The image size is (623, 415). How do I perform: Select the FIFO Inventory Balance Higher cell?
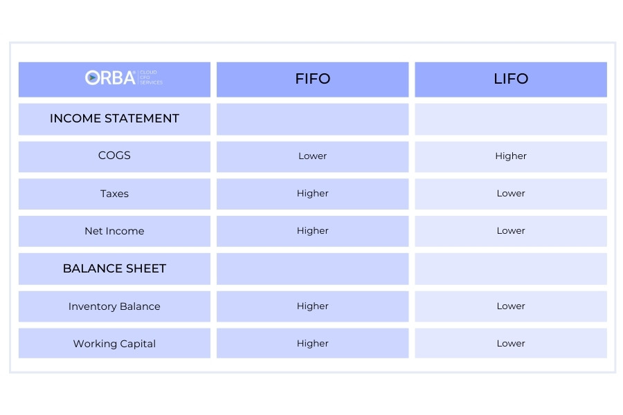tap(312, 306)
